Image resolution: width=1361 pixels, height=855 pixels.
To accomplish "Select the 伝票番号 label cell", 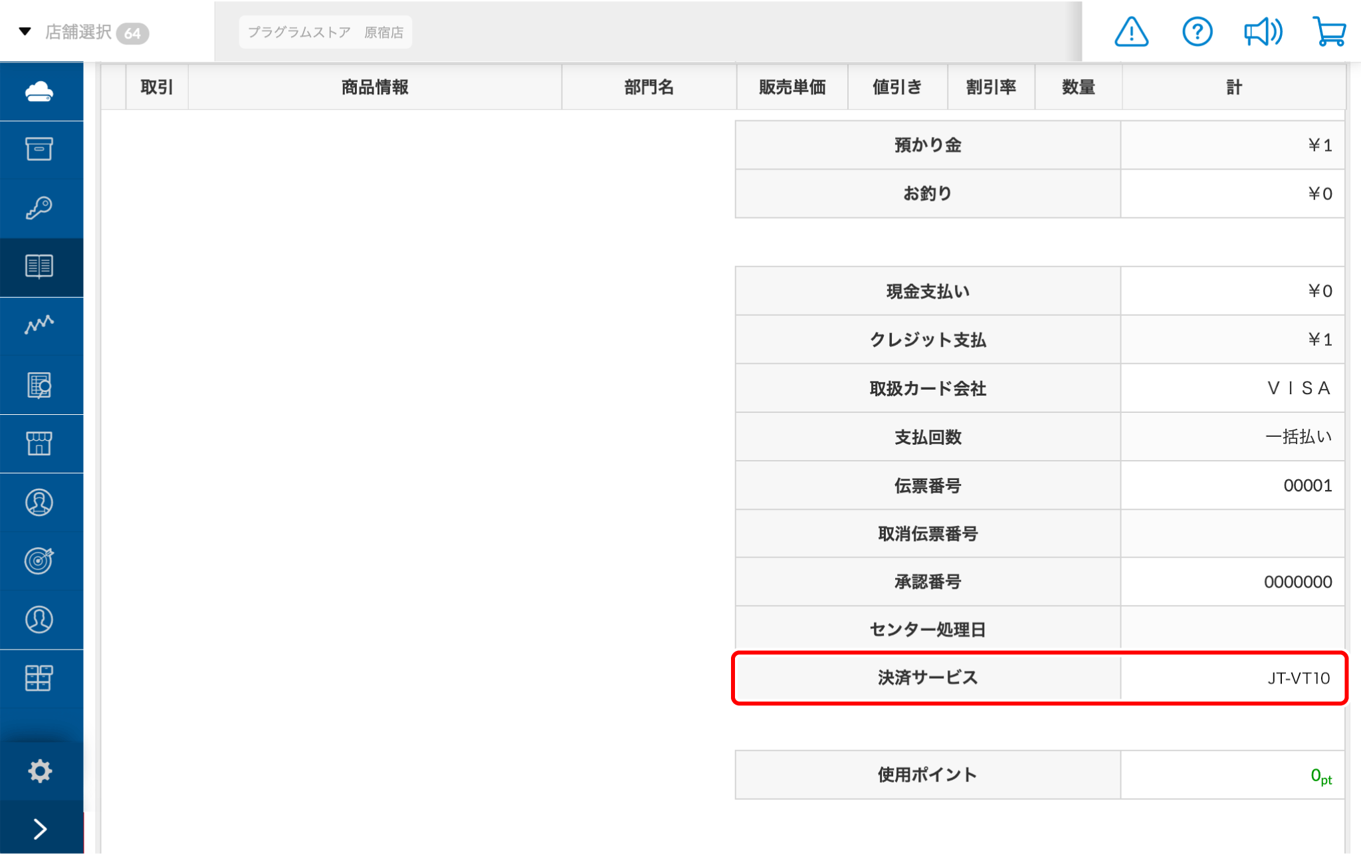I will tap(928, 485).
